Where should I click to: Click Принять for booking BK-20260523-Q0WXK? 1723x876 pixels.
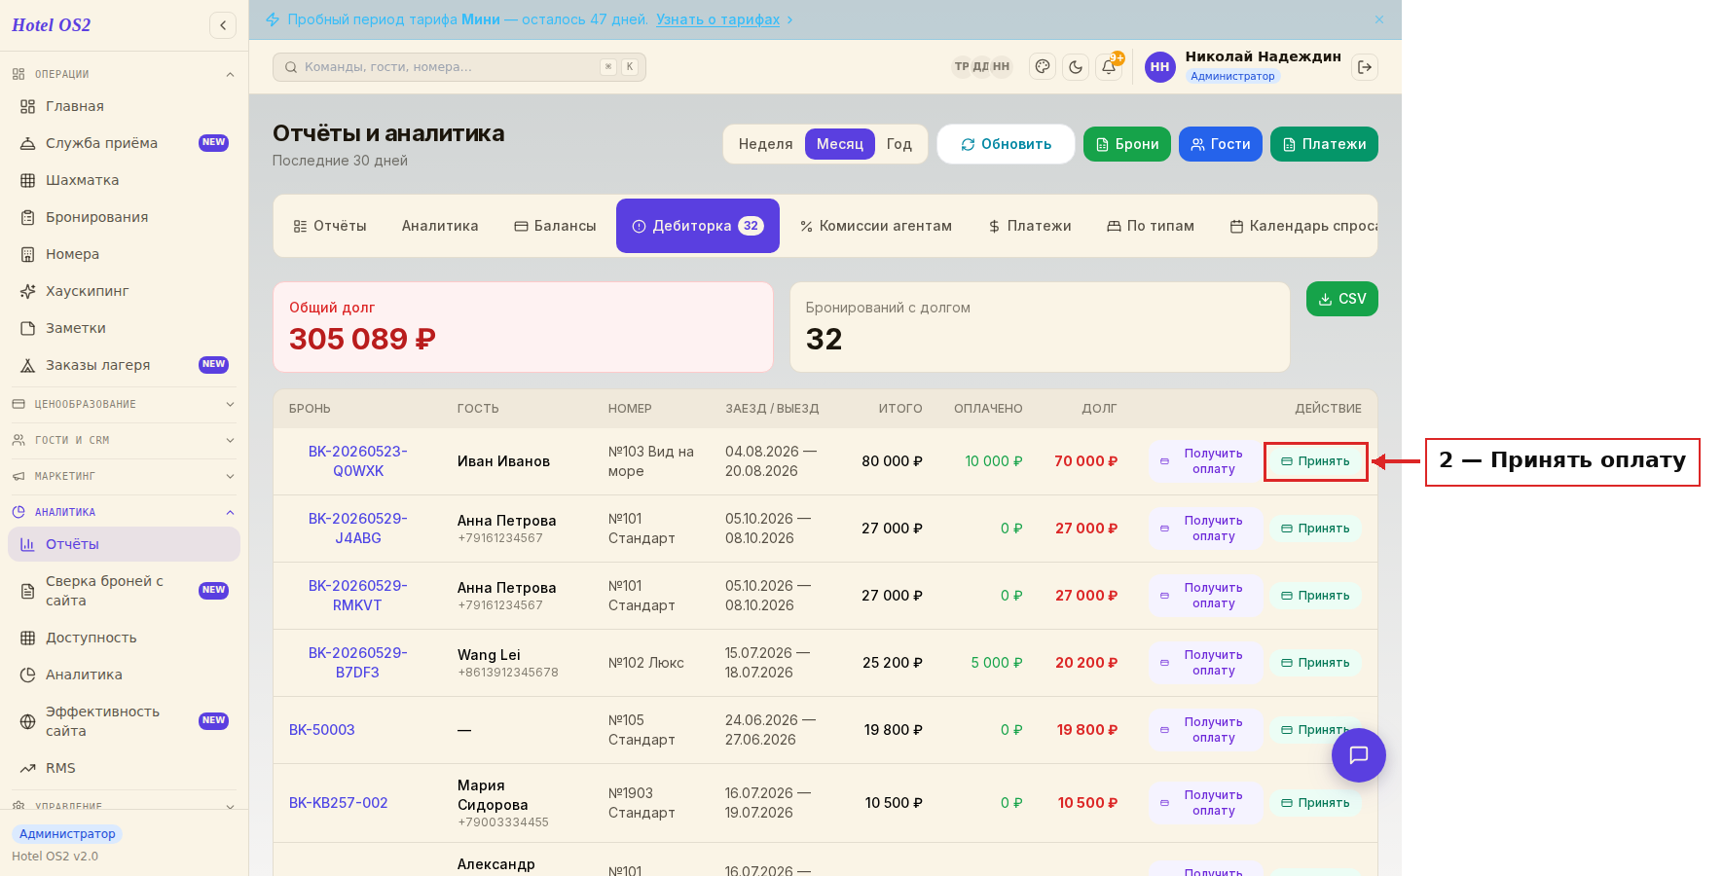pos(1315,461)
